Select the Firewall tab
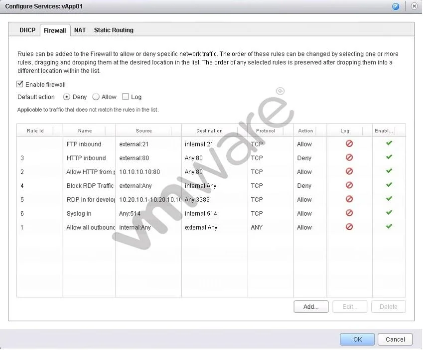The height and width of the screenshot is (350, 423). click(55, 30)
